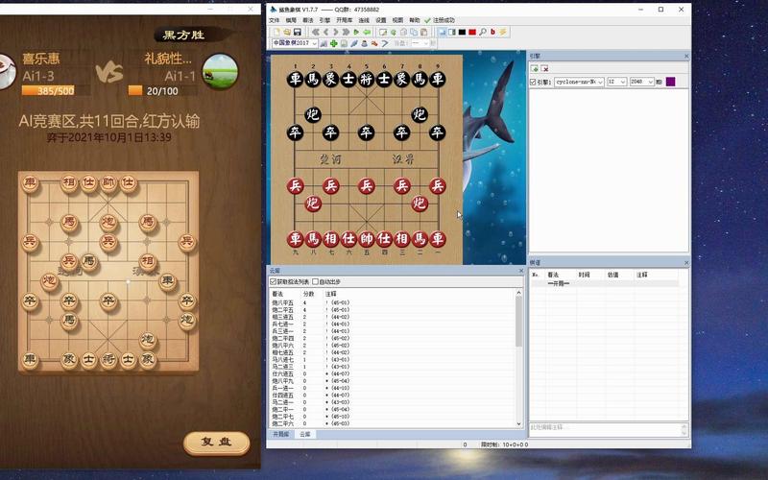Click the 喜乐惠 player avatar in game window
Viewport: 768px width, 480px height.
click(x=6, y=71)
